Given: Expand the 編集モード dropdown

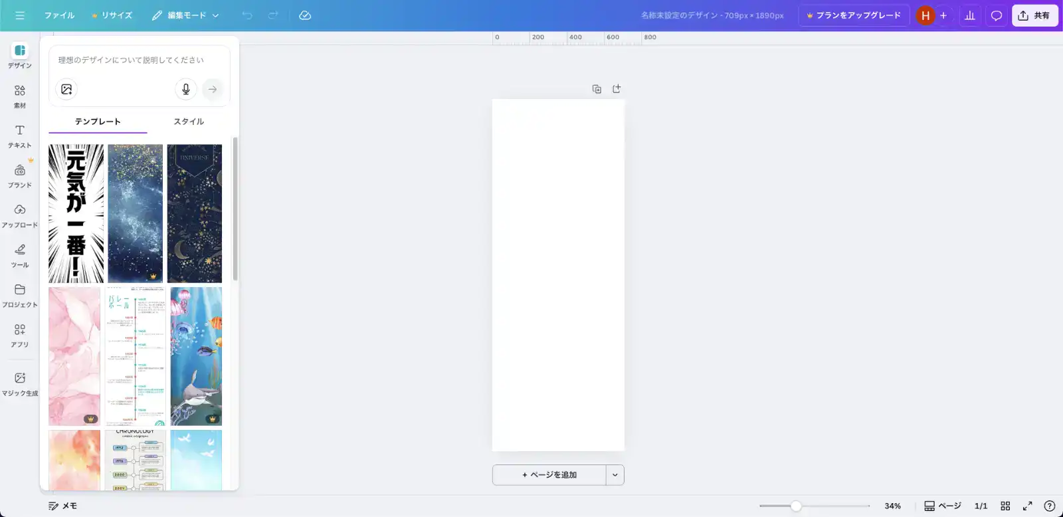Looking at the screenshot, I should (185, 15).
